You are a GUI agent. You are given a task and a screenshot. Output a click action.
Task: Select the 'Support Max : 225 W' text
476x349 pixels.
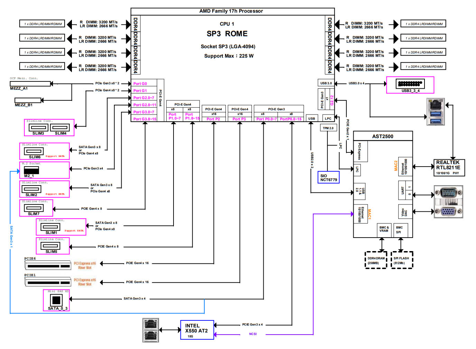(x=229, y=56)
